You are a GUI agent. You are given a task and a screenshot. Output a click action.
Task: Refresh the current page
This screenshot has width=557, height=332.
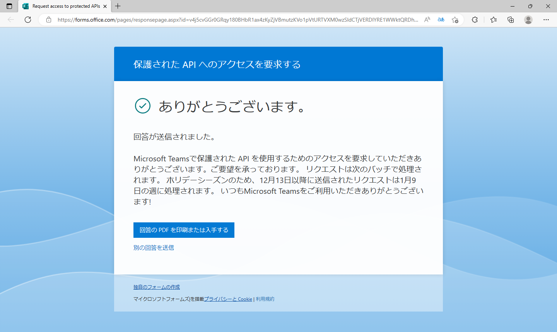[x=28, y=20]
